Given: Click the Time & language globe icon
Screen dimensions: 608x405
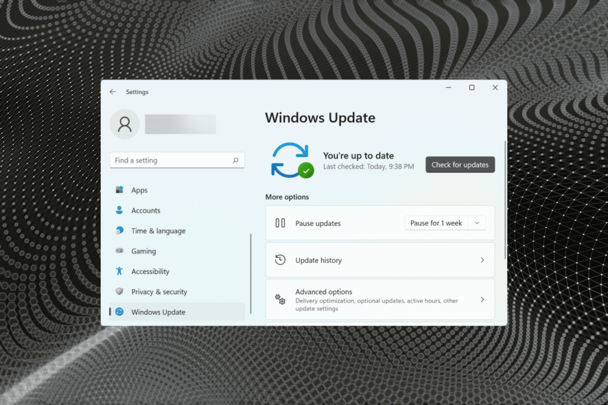Looking at the screenshot, I should tap(119, 231).
